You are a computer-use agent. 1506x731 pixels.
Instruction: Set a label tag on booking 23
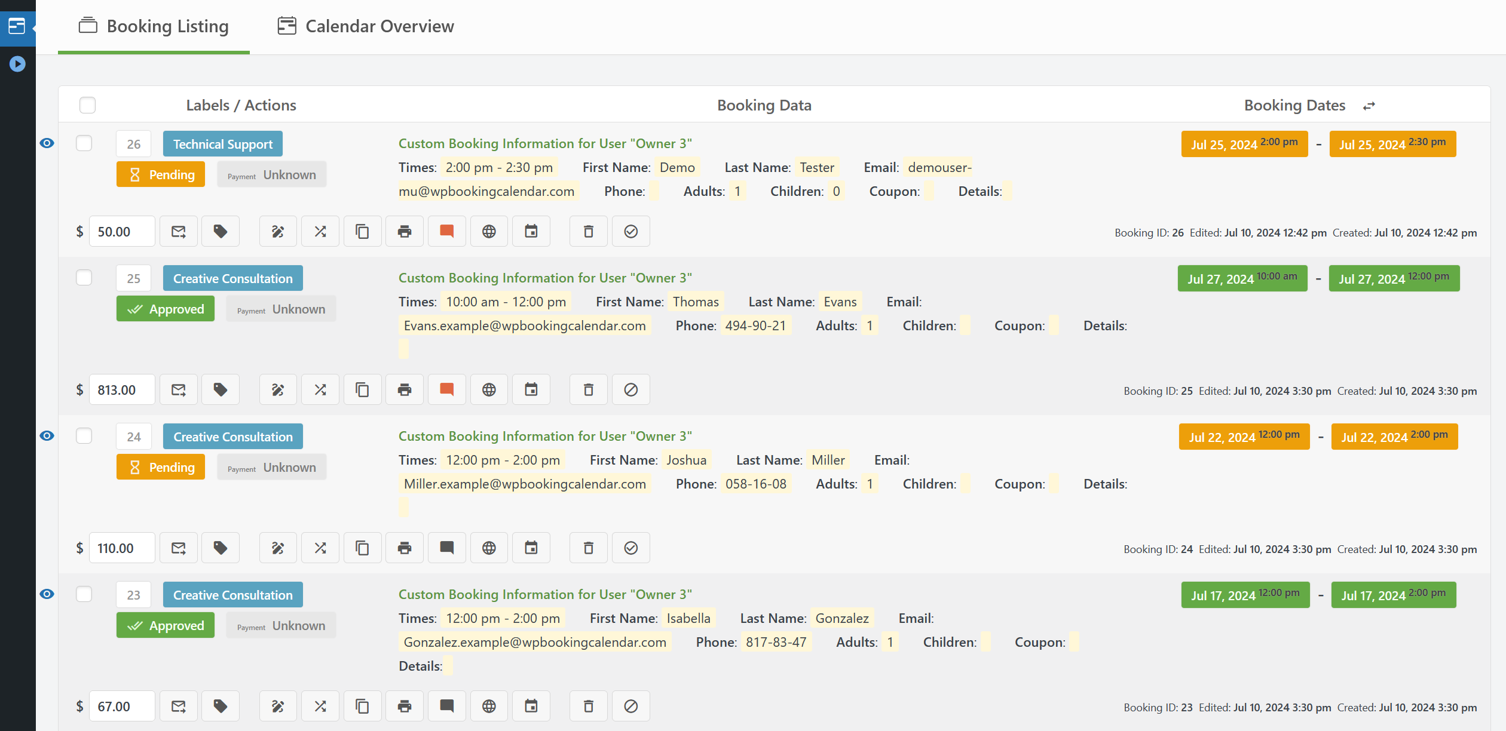click(x=220, y=705)
